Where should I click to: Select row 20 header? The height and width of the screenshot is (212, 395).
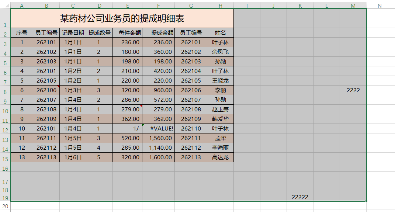click(5, 206)
